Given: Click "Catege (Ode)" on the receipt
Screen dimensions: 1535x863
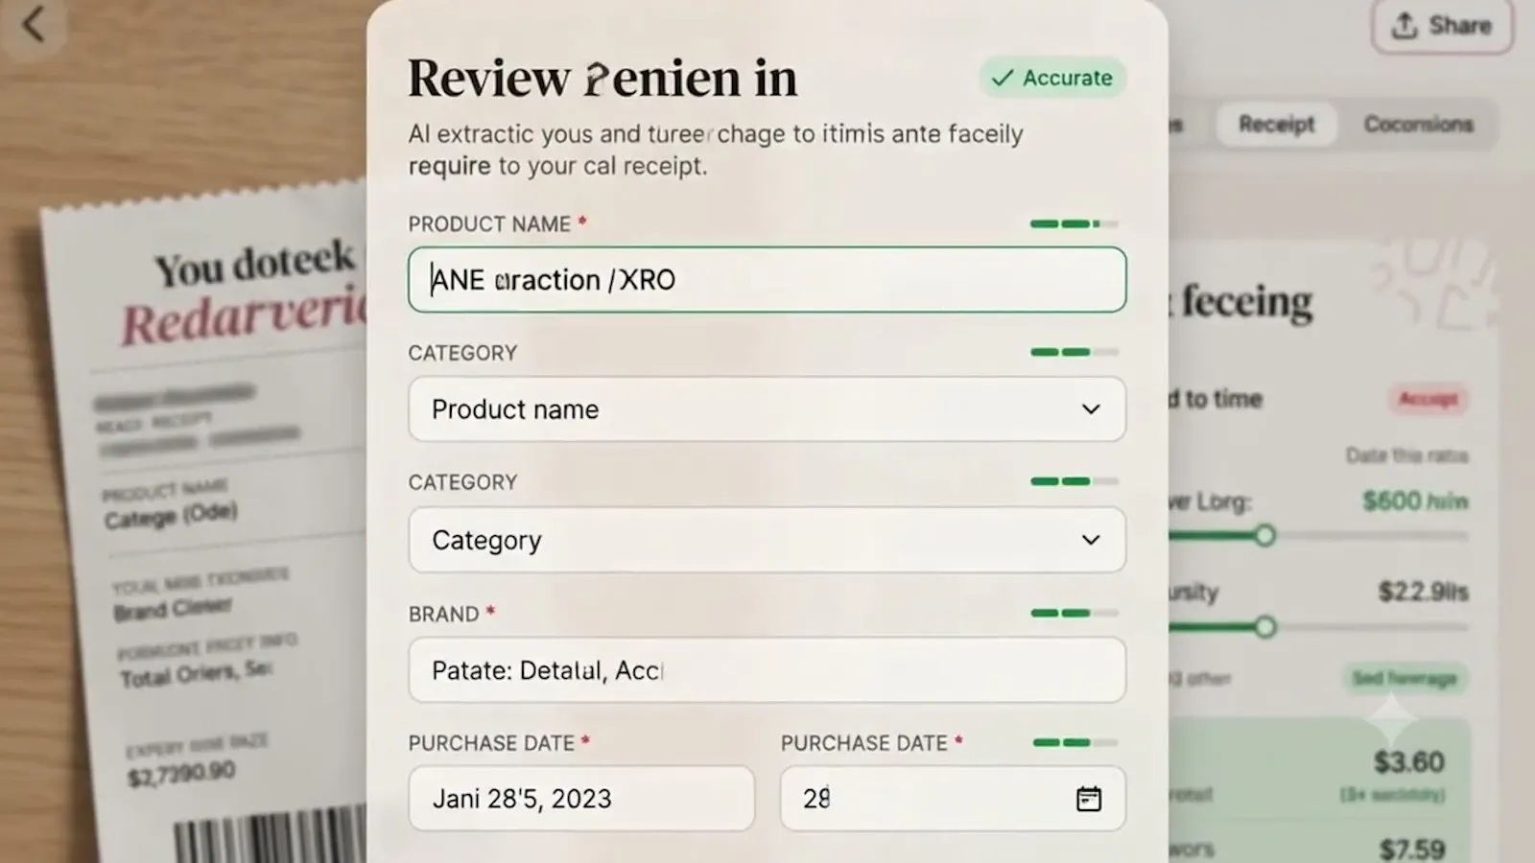Looking at the screenshot, I should [171, 515].
